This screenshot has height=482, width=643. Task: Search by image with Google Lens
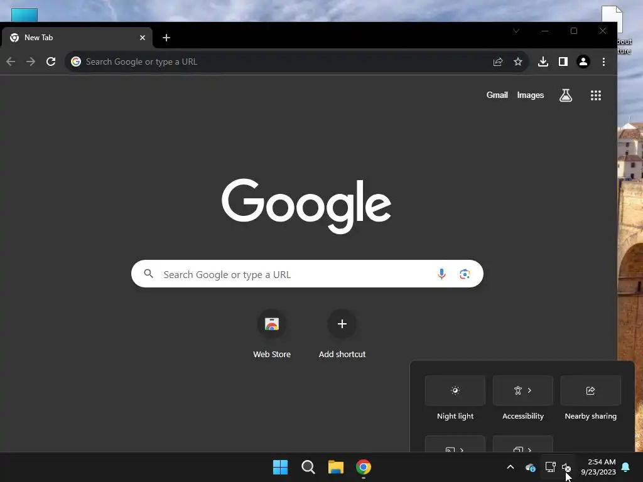[x=465, y=274]
